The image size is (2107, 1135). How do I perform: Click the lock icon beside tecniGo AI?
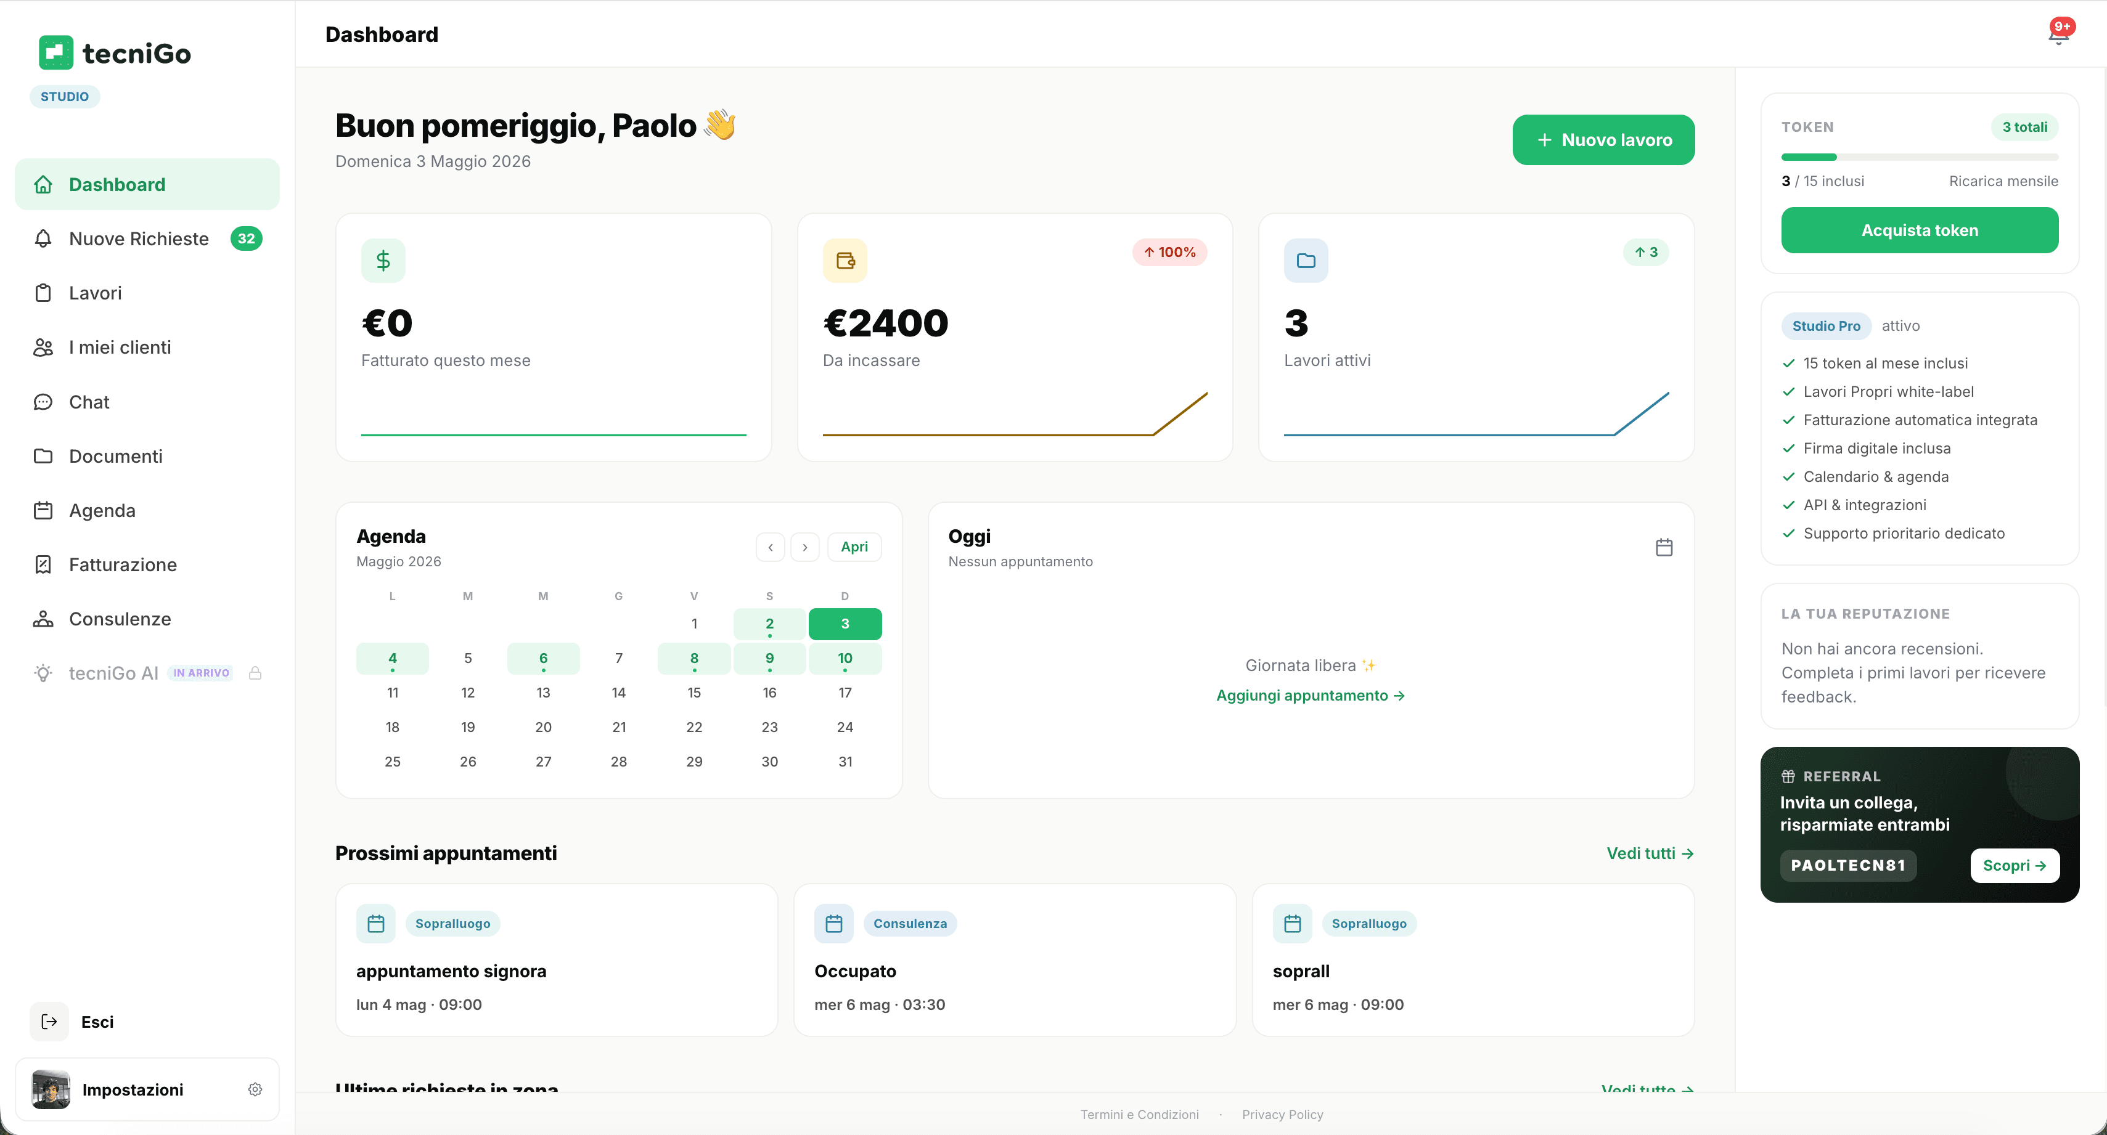click(x=255, y=673)
